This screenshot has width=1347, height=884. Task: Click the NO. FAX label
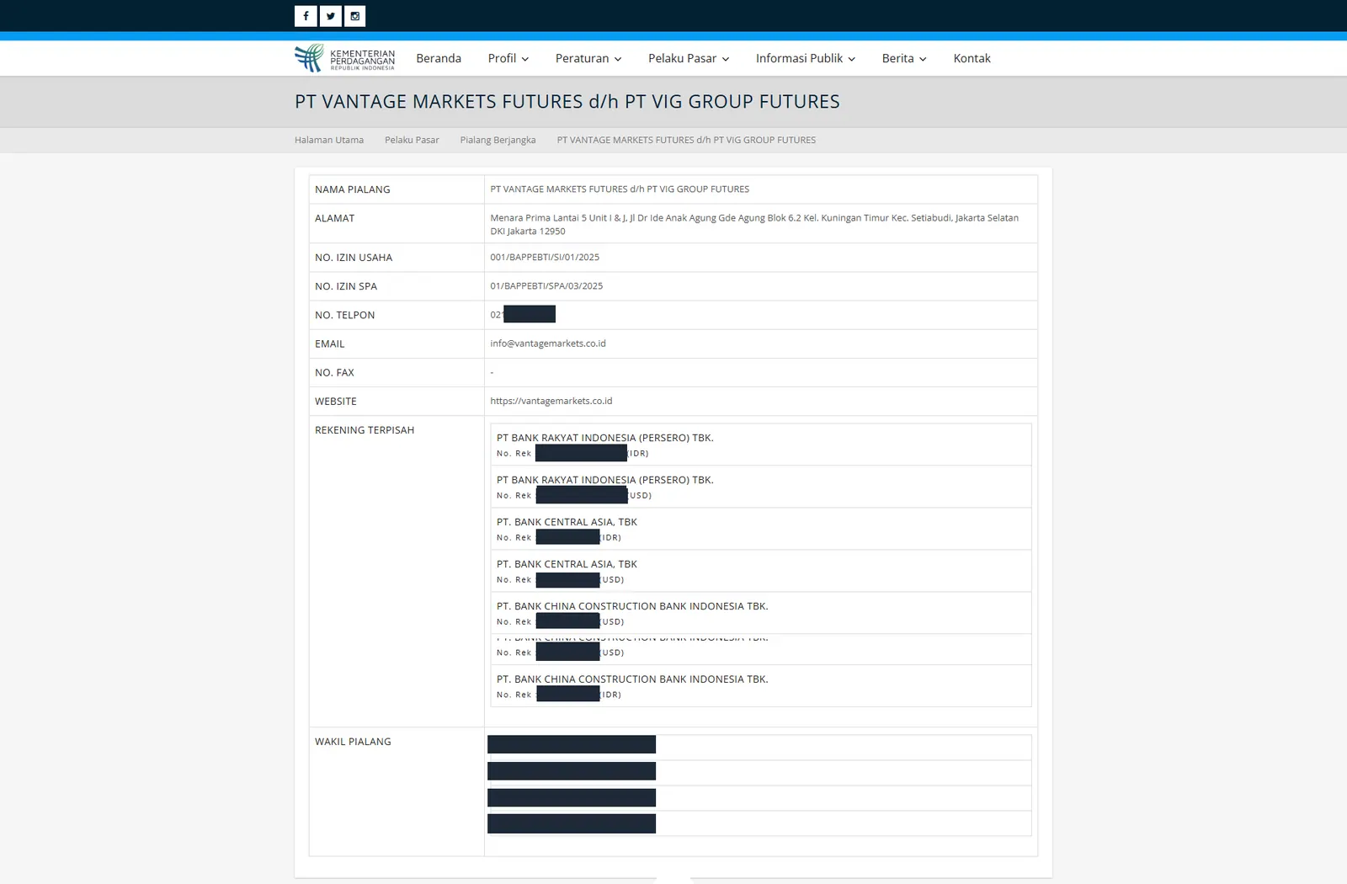[334, 372]
